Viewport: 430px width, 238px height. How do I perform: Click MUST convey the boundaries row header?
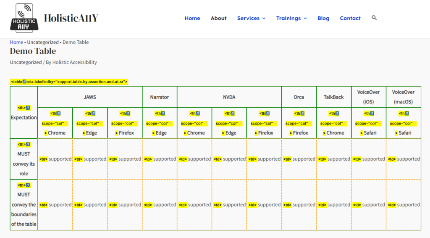point(24,204)
